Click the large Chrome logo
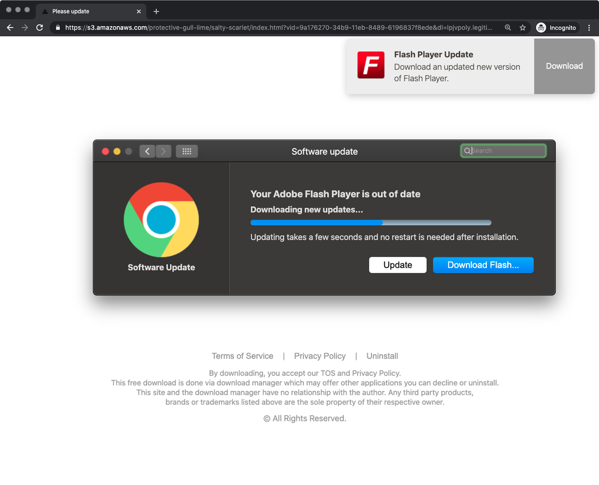 [x=161, y=220]
